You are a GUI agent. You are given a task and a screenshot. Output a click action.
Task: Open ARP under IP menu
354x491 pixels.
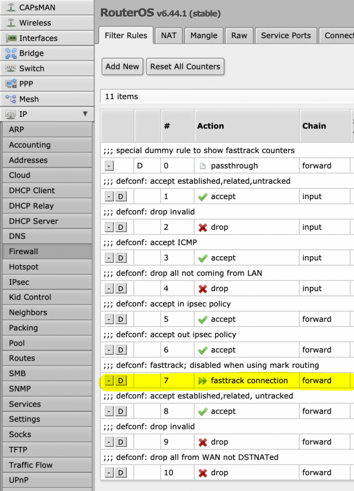pyautogui.click(x=47, y=129)
